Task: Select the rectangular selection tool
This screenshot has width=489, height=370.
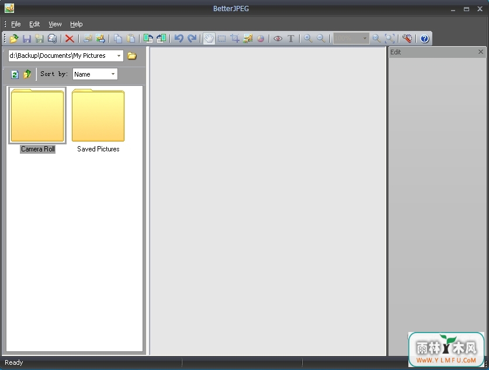Action: tap(222, 39)
